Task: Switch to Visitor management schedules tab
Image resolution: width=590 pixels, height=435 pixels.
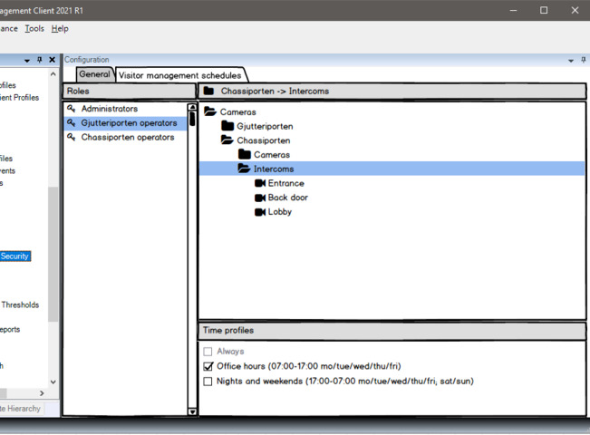Action: [x=180, y=75]
